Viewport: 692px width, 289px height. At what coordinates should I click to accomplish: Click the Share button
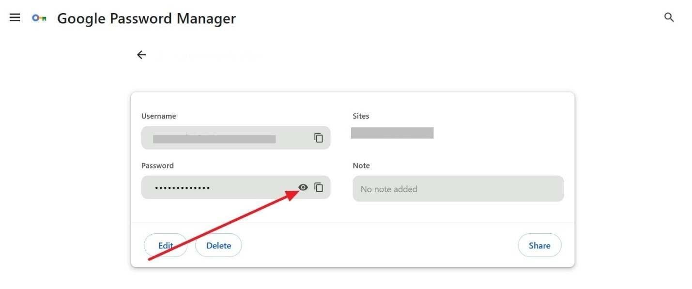click(x=539, y=245)
